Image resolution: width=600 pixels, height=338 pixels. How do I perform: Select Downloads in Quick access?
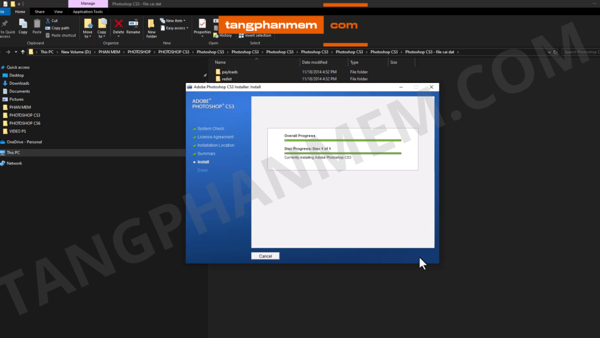(19, 83)
